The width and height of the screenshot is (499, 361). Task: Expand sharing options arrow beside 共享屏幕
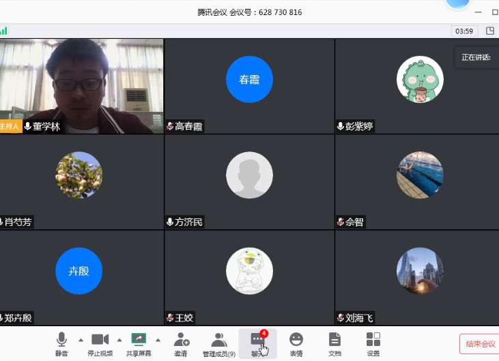pyautogui.click(x=158, y=340)
